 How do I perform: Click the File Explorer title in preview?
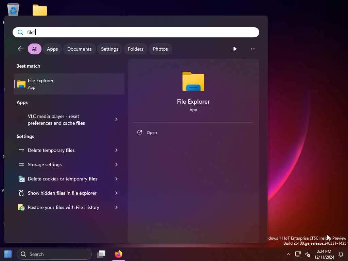click(x=193, y=102)
